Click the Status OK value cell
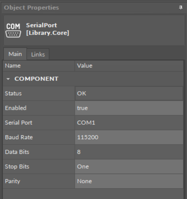 (129, 94)
